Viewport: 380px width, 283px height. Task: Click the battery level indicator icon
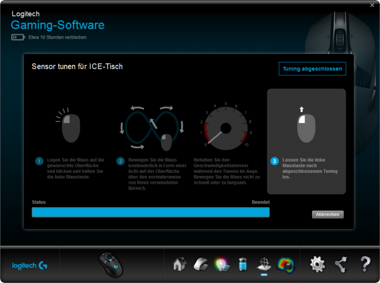click(18, 37)
